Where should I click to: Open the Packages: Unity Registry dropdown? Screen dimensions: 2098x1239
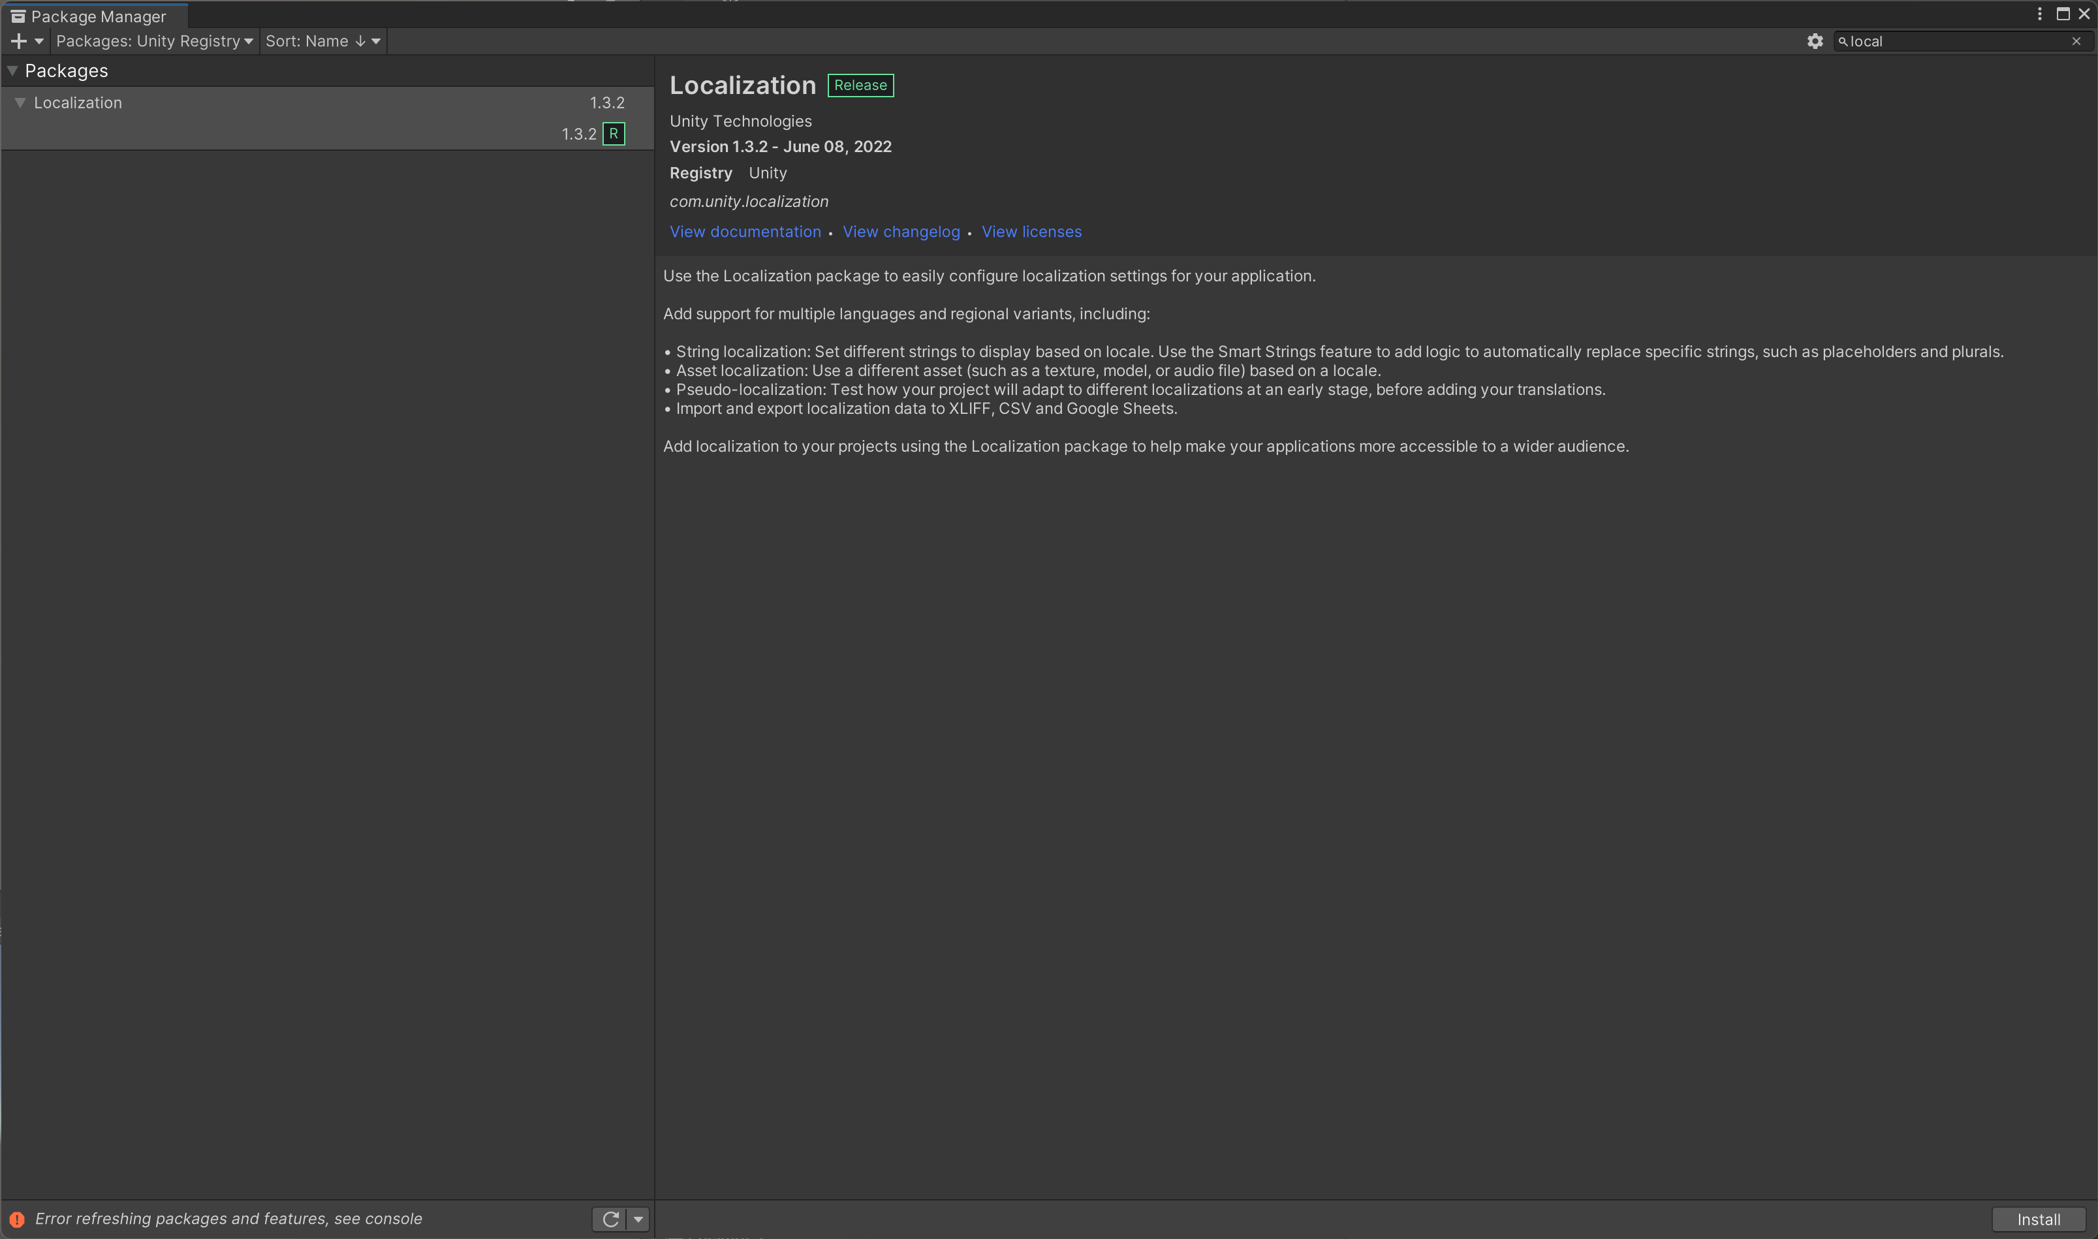click(153, 41)
